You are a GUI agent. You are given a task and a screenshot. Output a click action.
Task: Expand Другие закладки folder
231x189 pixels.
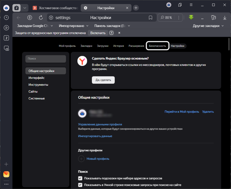[x=208, y=26]
